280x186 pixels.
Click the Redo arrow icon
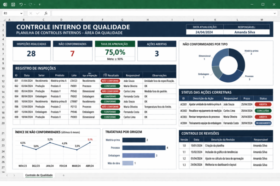pos(30,4)
